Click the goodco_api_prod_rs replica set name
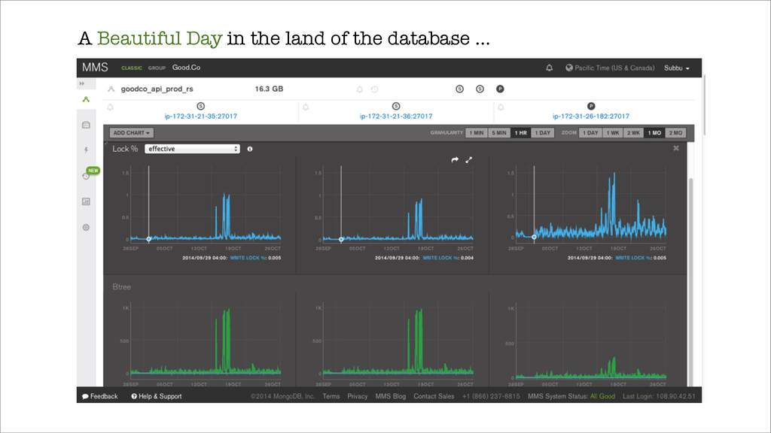The width and height of the screenshot is (771, 433). (157, 89)
